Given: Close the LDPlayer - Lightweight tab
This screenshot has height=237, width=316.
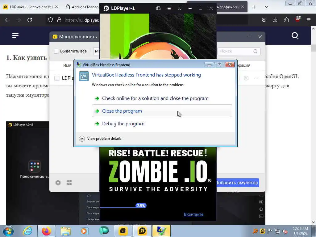Looking at the screenshot, I should (56, 7).
